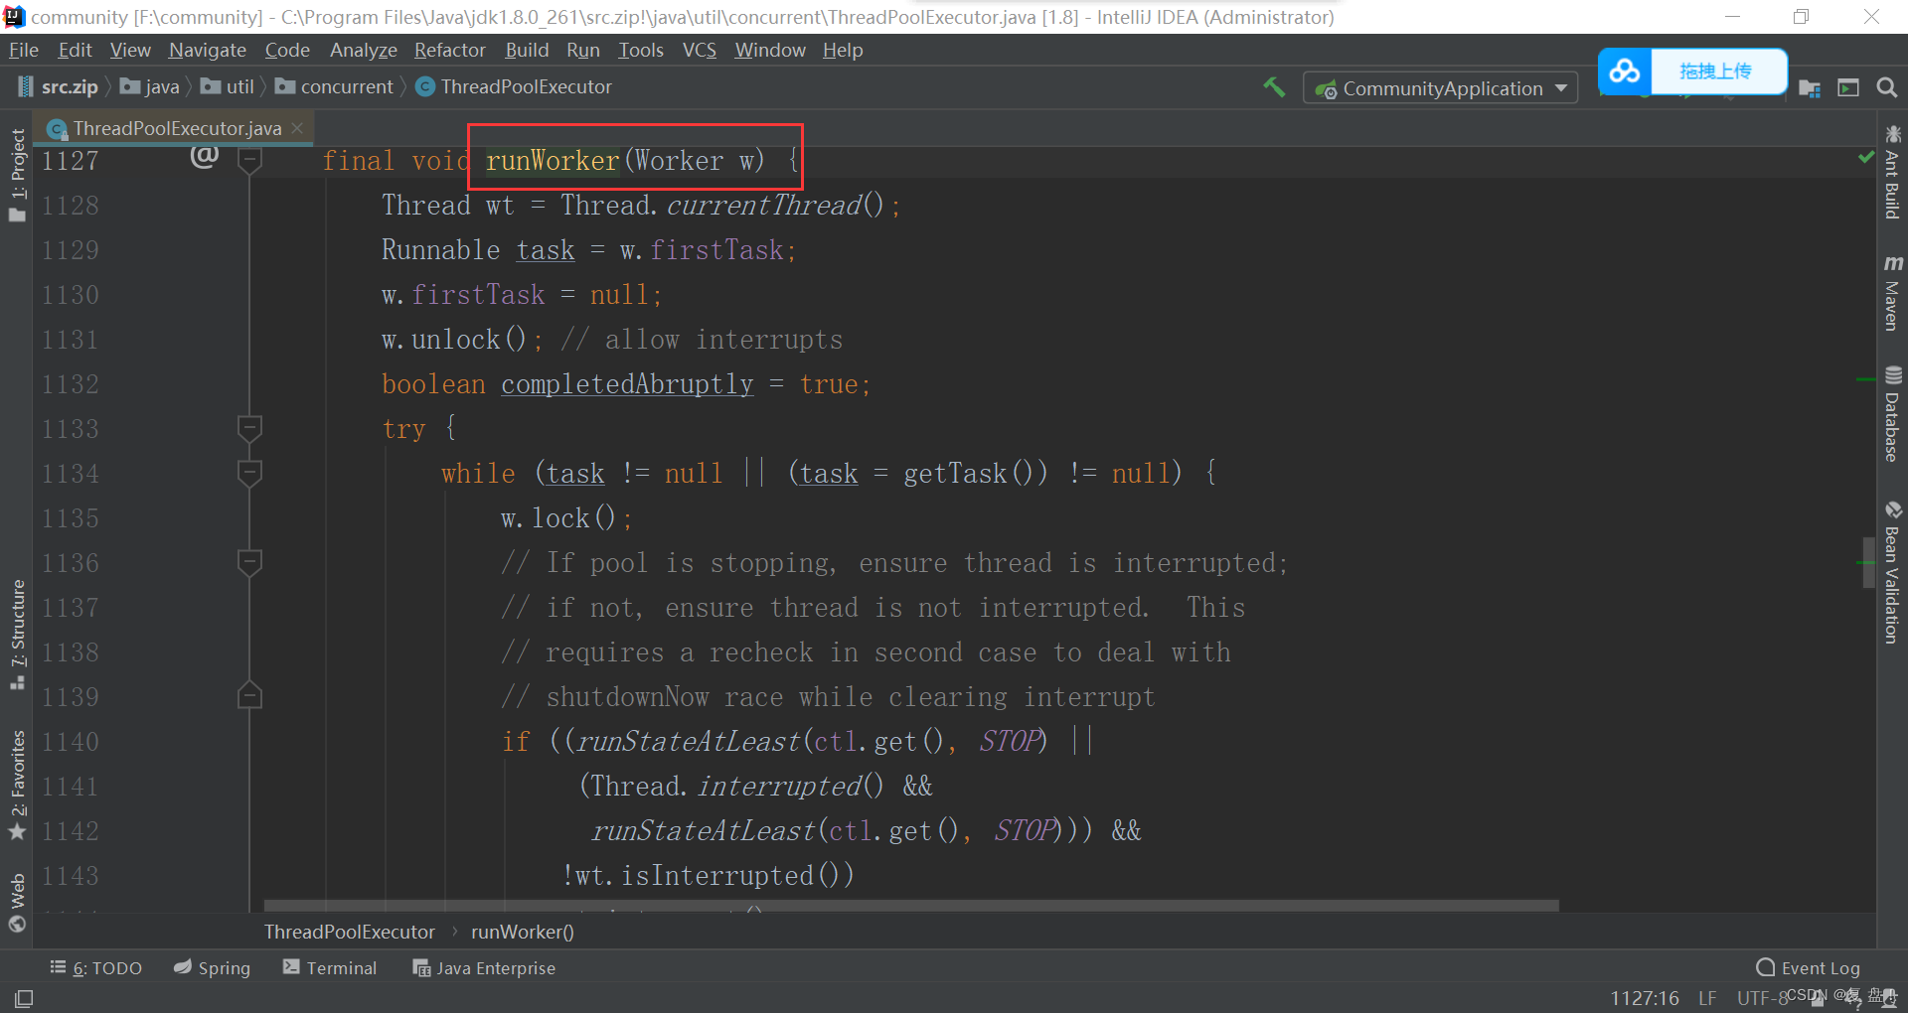
Task: Open the Bean Validation side panel
Action: click(x=1892, y=573)
